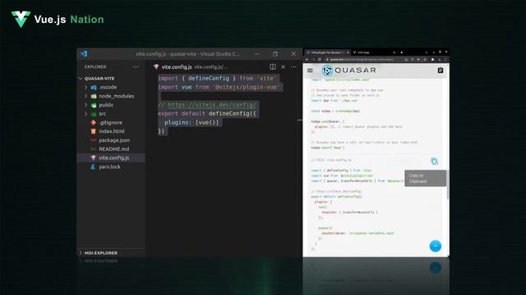
Task: Click the Quasar logo
Action: coord(348,70)
